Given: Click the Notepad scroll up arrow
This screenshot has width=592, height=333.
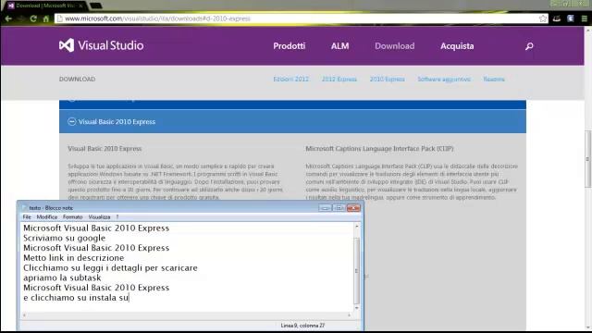Looking at the screenshot, I should click(356, 226).
